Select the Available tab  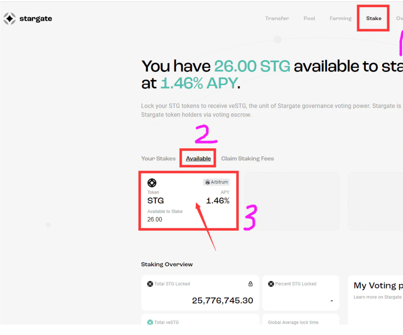pos(198,158)
